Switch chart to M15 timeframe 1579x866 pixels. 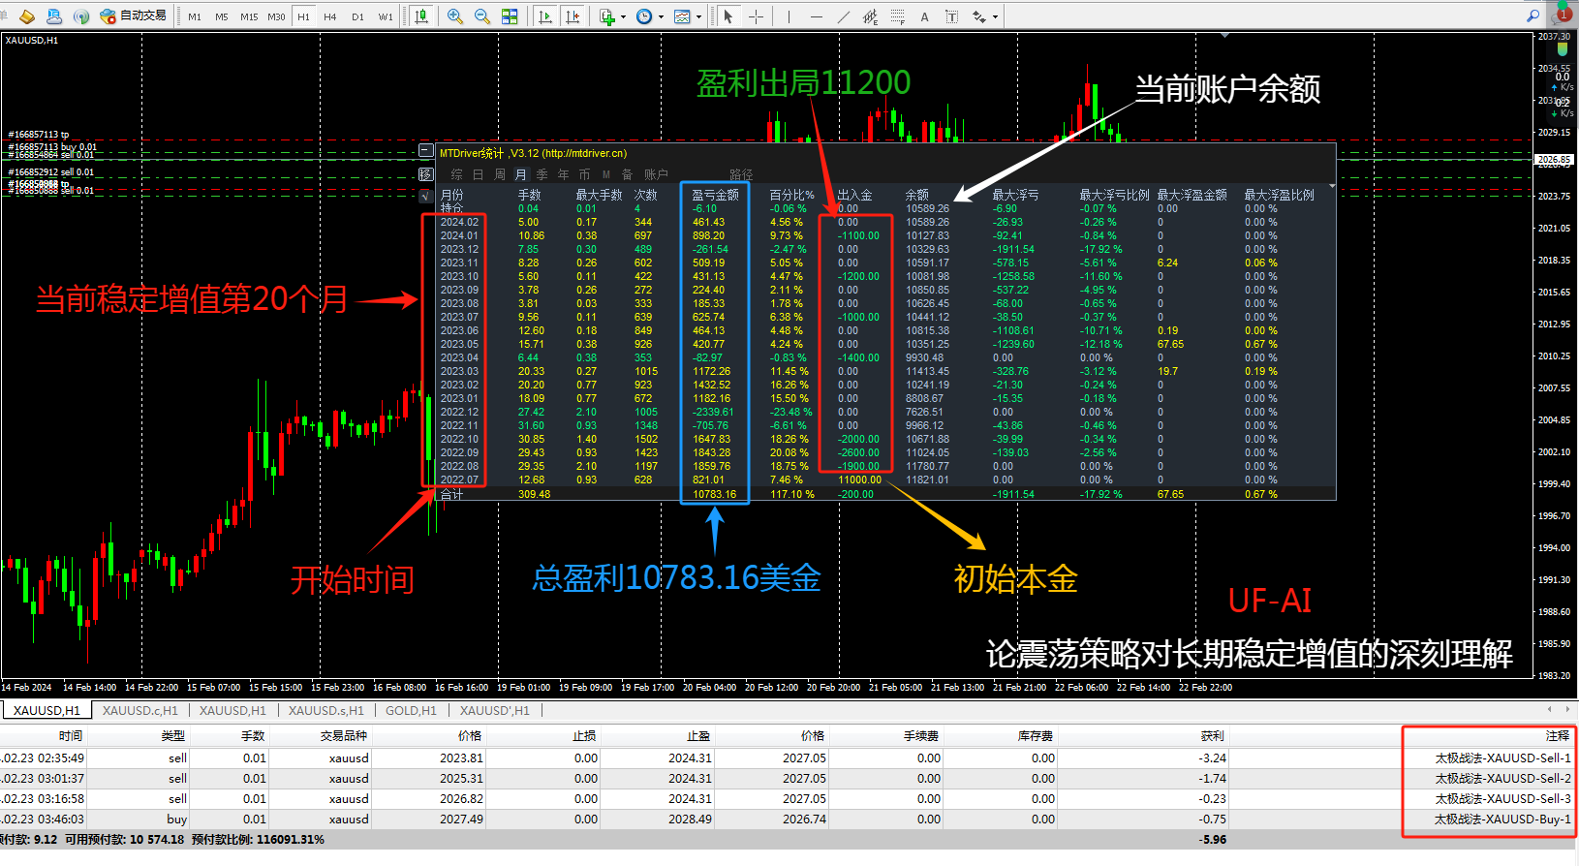pyautogui.click(x=249, y=16)
